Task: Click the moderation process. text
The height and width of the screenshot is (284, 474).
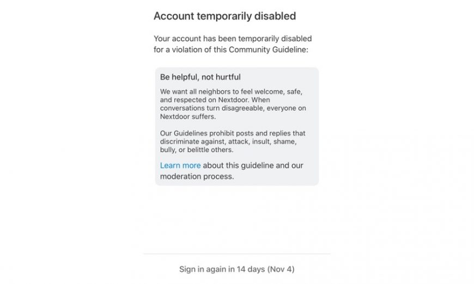Action: point(197,176)
